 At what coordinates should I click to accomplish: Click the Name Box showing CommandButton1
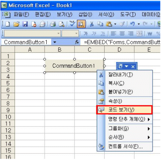coord(26,42)
